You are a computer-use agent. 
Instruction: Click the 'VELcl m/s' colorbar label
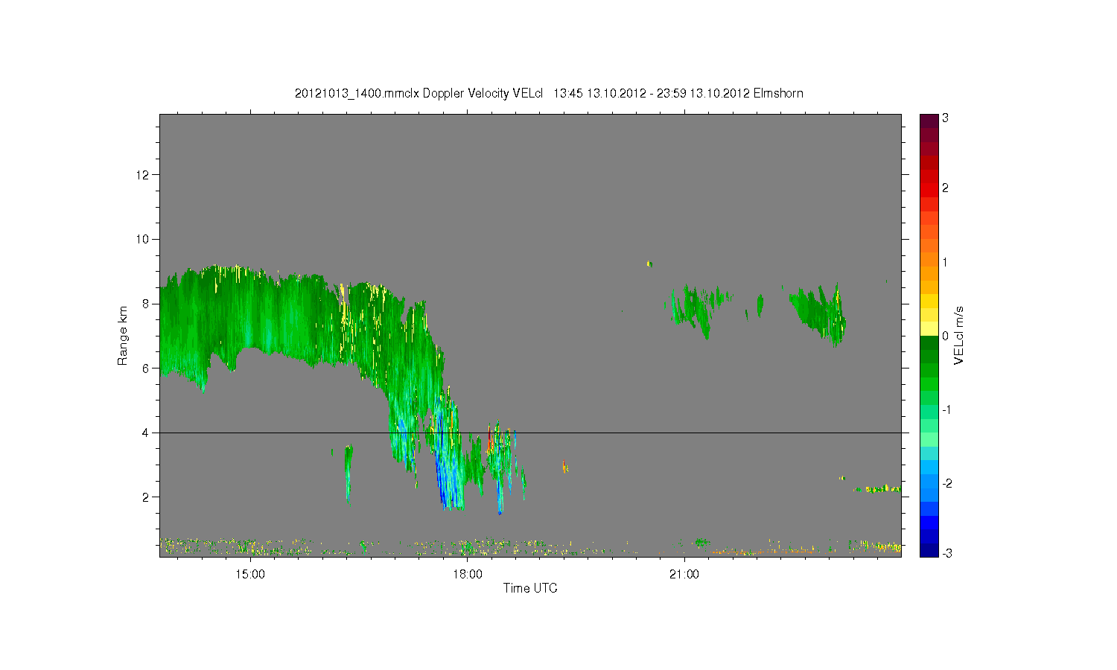click(959, 336)
